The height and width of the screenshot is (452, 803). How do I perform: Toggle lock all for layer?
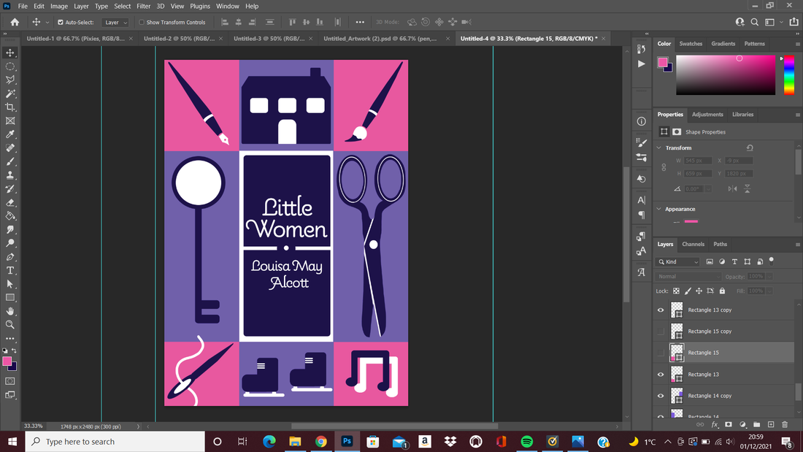(722, 291)
